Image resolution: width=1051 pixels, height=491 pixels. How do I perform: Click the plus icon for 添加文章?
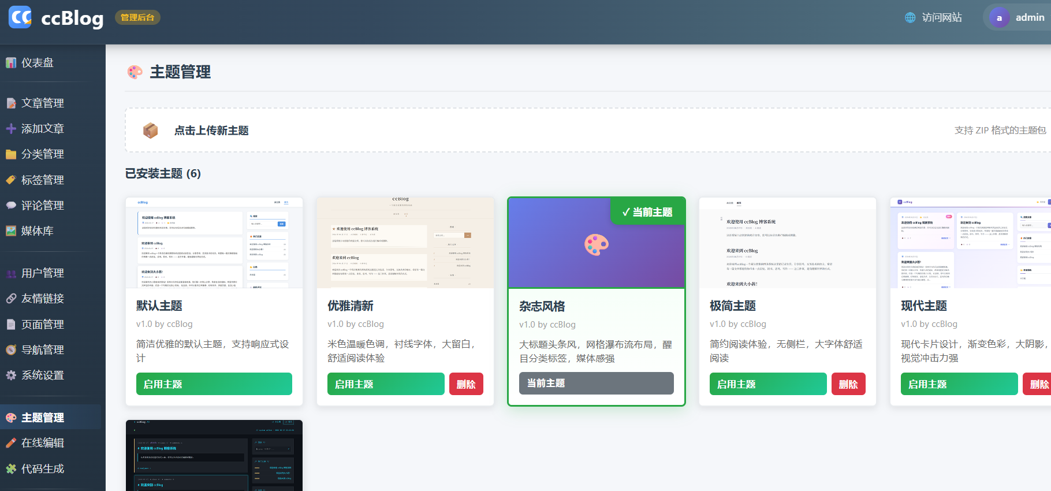pos(11,128)
